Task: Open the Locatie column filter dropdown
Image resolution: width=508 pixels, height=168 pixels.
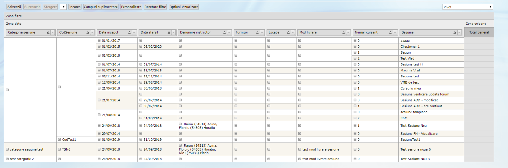Action: point(293,32)
